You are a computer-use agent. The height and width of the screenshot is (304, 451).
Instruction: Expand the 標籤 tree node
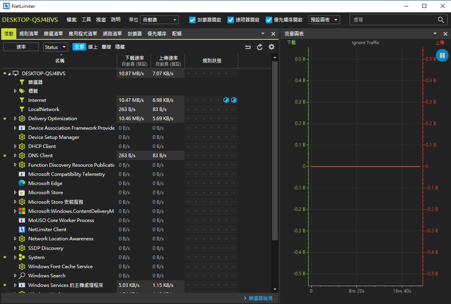15,91
